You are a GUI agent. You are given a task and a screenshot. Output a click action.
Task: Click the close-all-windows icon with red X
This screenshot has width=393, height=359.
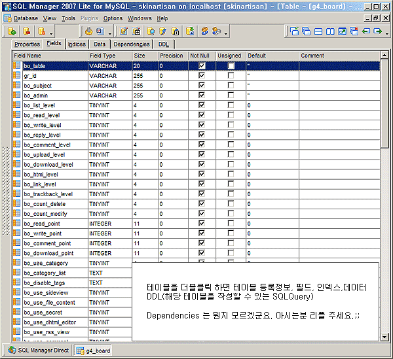click(x=354, y=31)
